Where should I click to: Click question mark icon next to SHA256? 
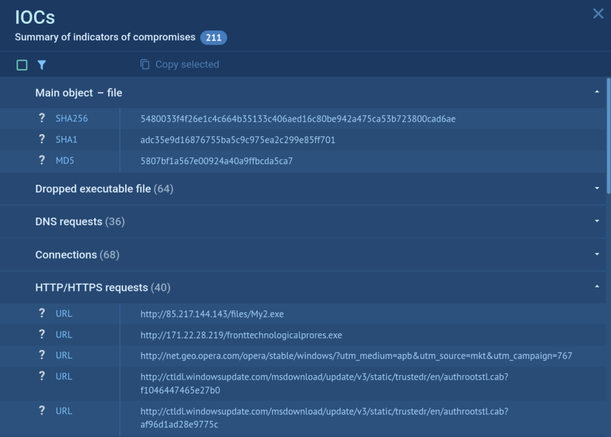(x=42, y=119)
